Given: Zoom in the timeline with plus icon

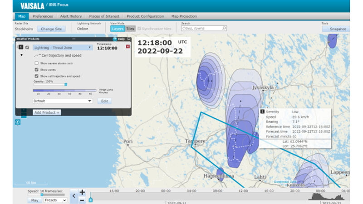Looking at the screenshot, I should coord(82,193).
